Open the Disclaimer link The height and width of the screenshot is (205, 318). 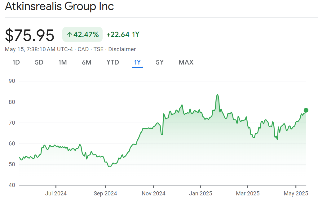[122, 49]
